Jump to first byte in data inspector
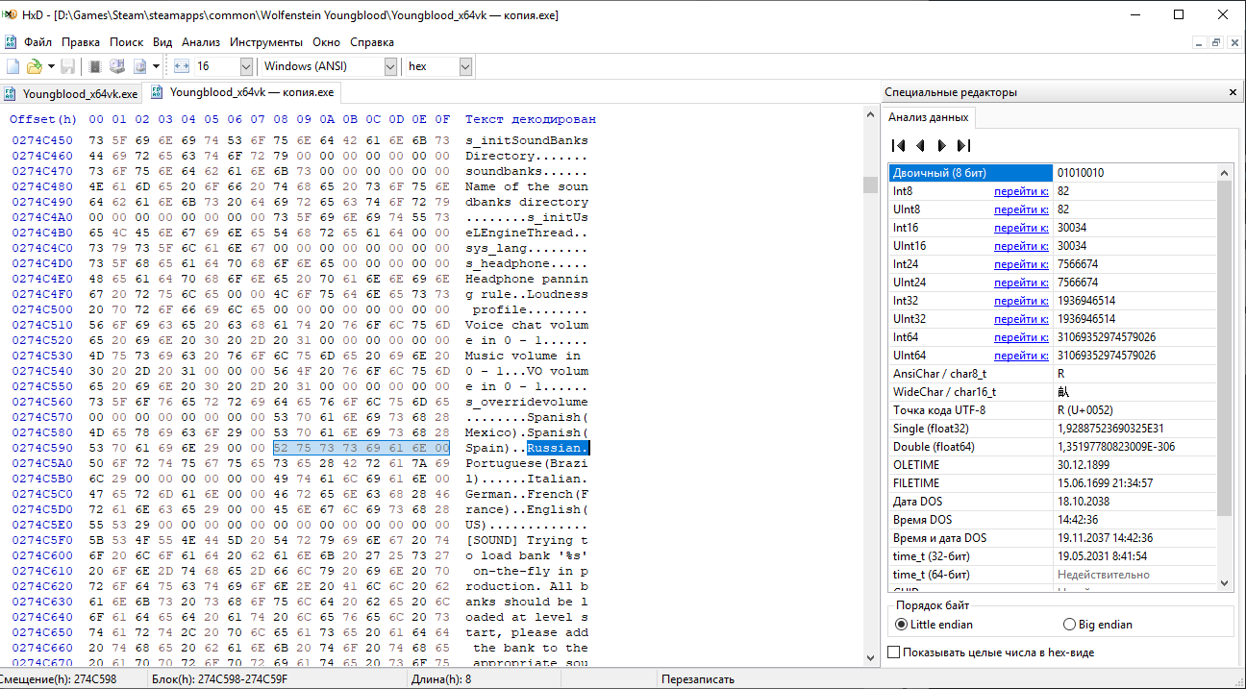 click(x=899, y=145)
